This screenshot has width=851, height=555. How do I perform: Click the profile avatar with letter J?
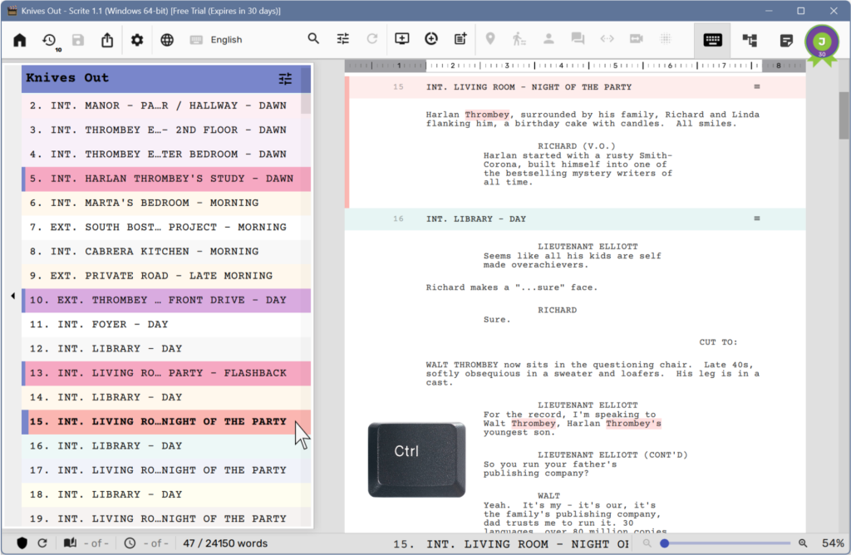pyautogui.click(x=823, y=40)
